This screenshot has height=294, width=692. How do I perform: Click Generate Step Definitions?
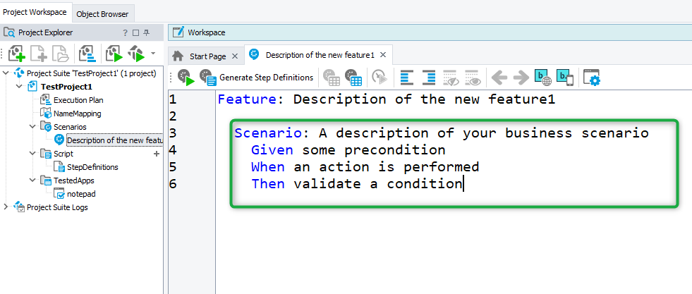pyautogui.click(x=256, y=78)
